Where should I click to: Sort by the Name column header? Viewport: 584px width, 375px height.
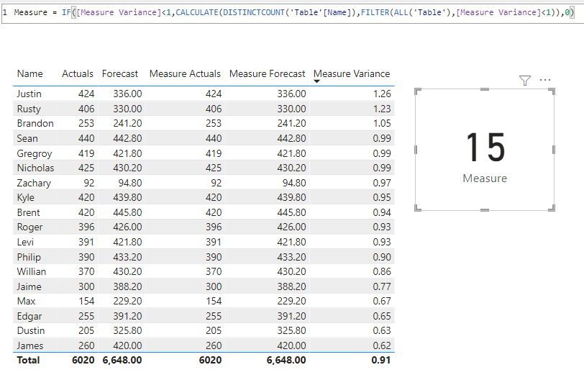point(29,74)
